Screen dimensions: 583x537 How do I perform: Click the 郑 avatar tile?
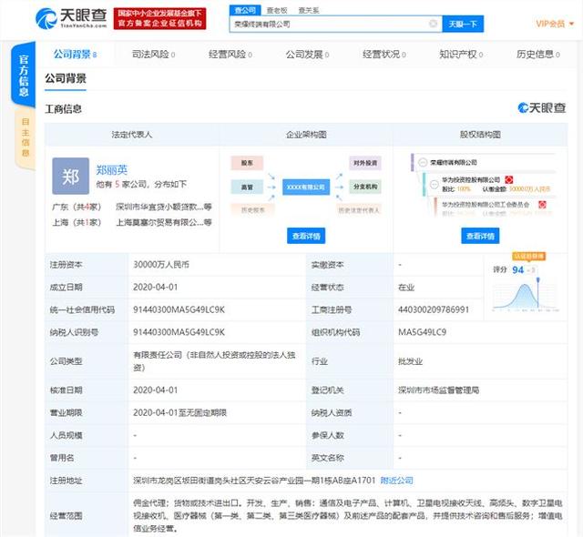[71, 176]
